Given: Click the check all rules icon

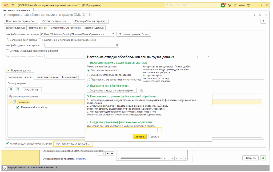Looking at the screenshot, I should pos(10,90).
